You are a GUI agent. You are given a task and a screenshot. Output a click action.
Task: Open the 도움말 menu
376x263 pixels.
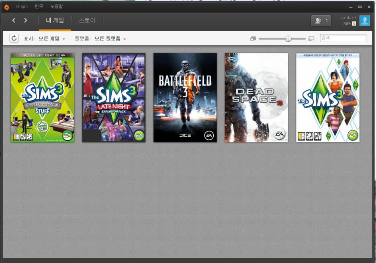pos(57,6)
